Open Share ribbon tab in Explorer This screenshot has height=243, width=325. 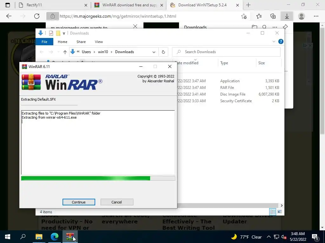coord(81,42)
